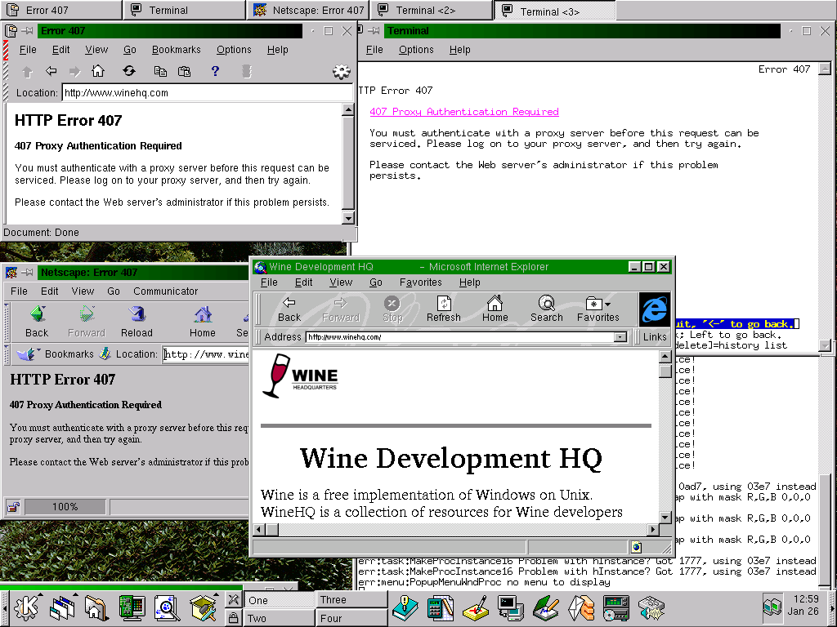Open Go menu in Internet Explorer

click(x=376, y=282)
